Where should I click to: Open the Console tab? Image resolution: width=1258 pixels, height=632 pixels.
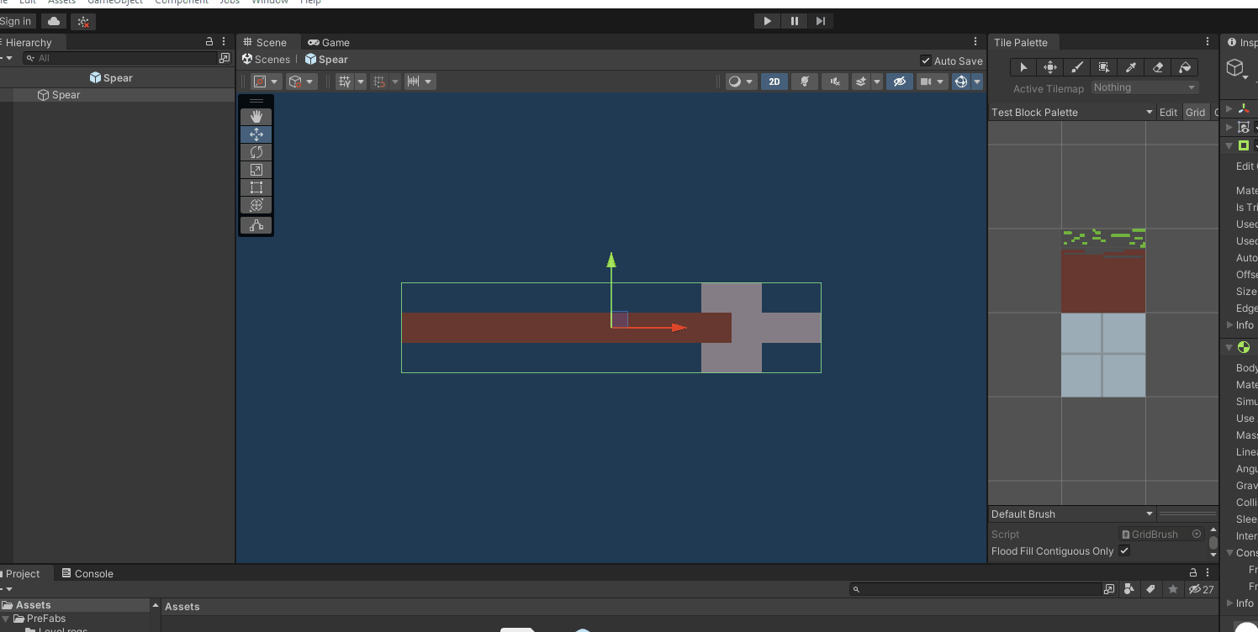pos(87,573)
